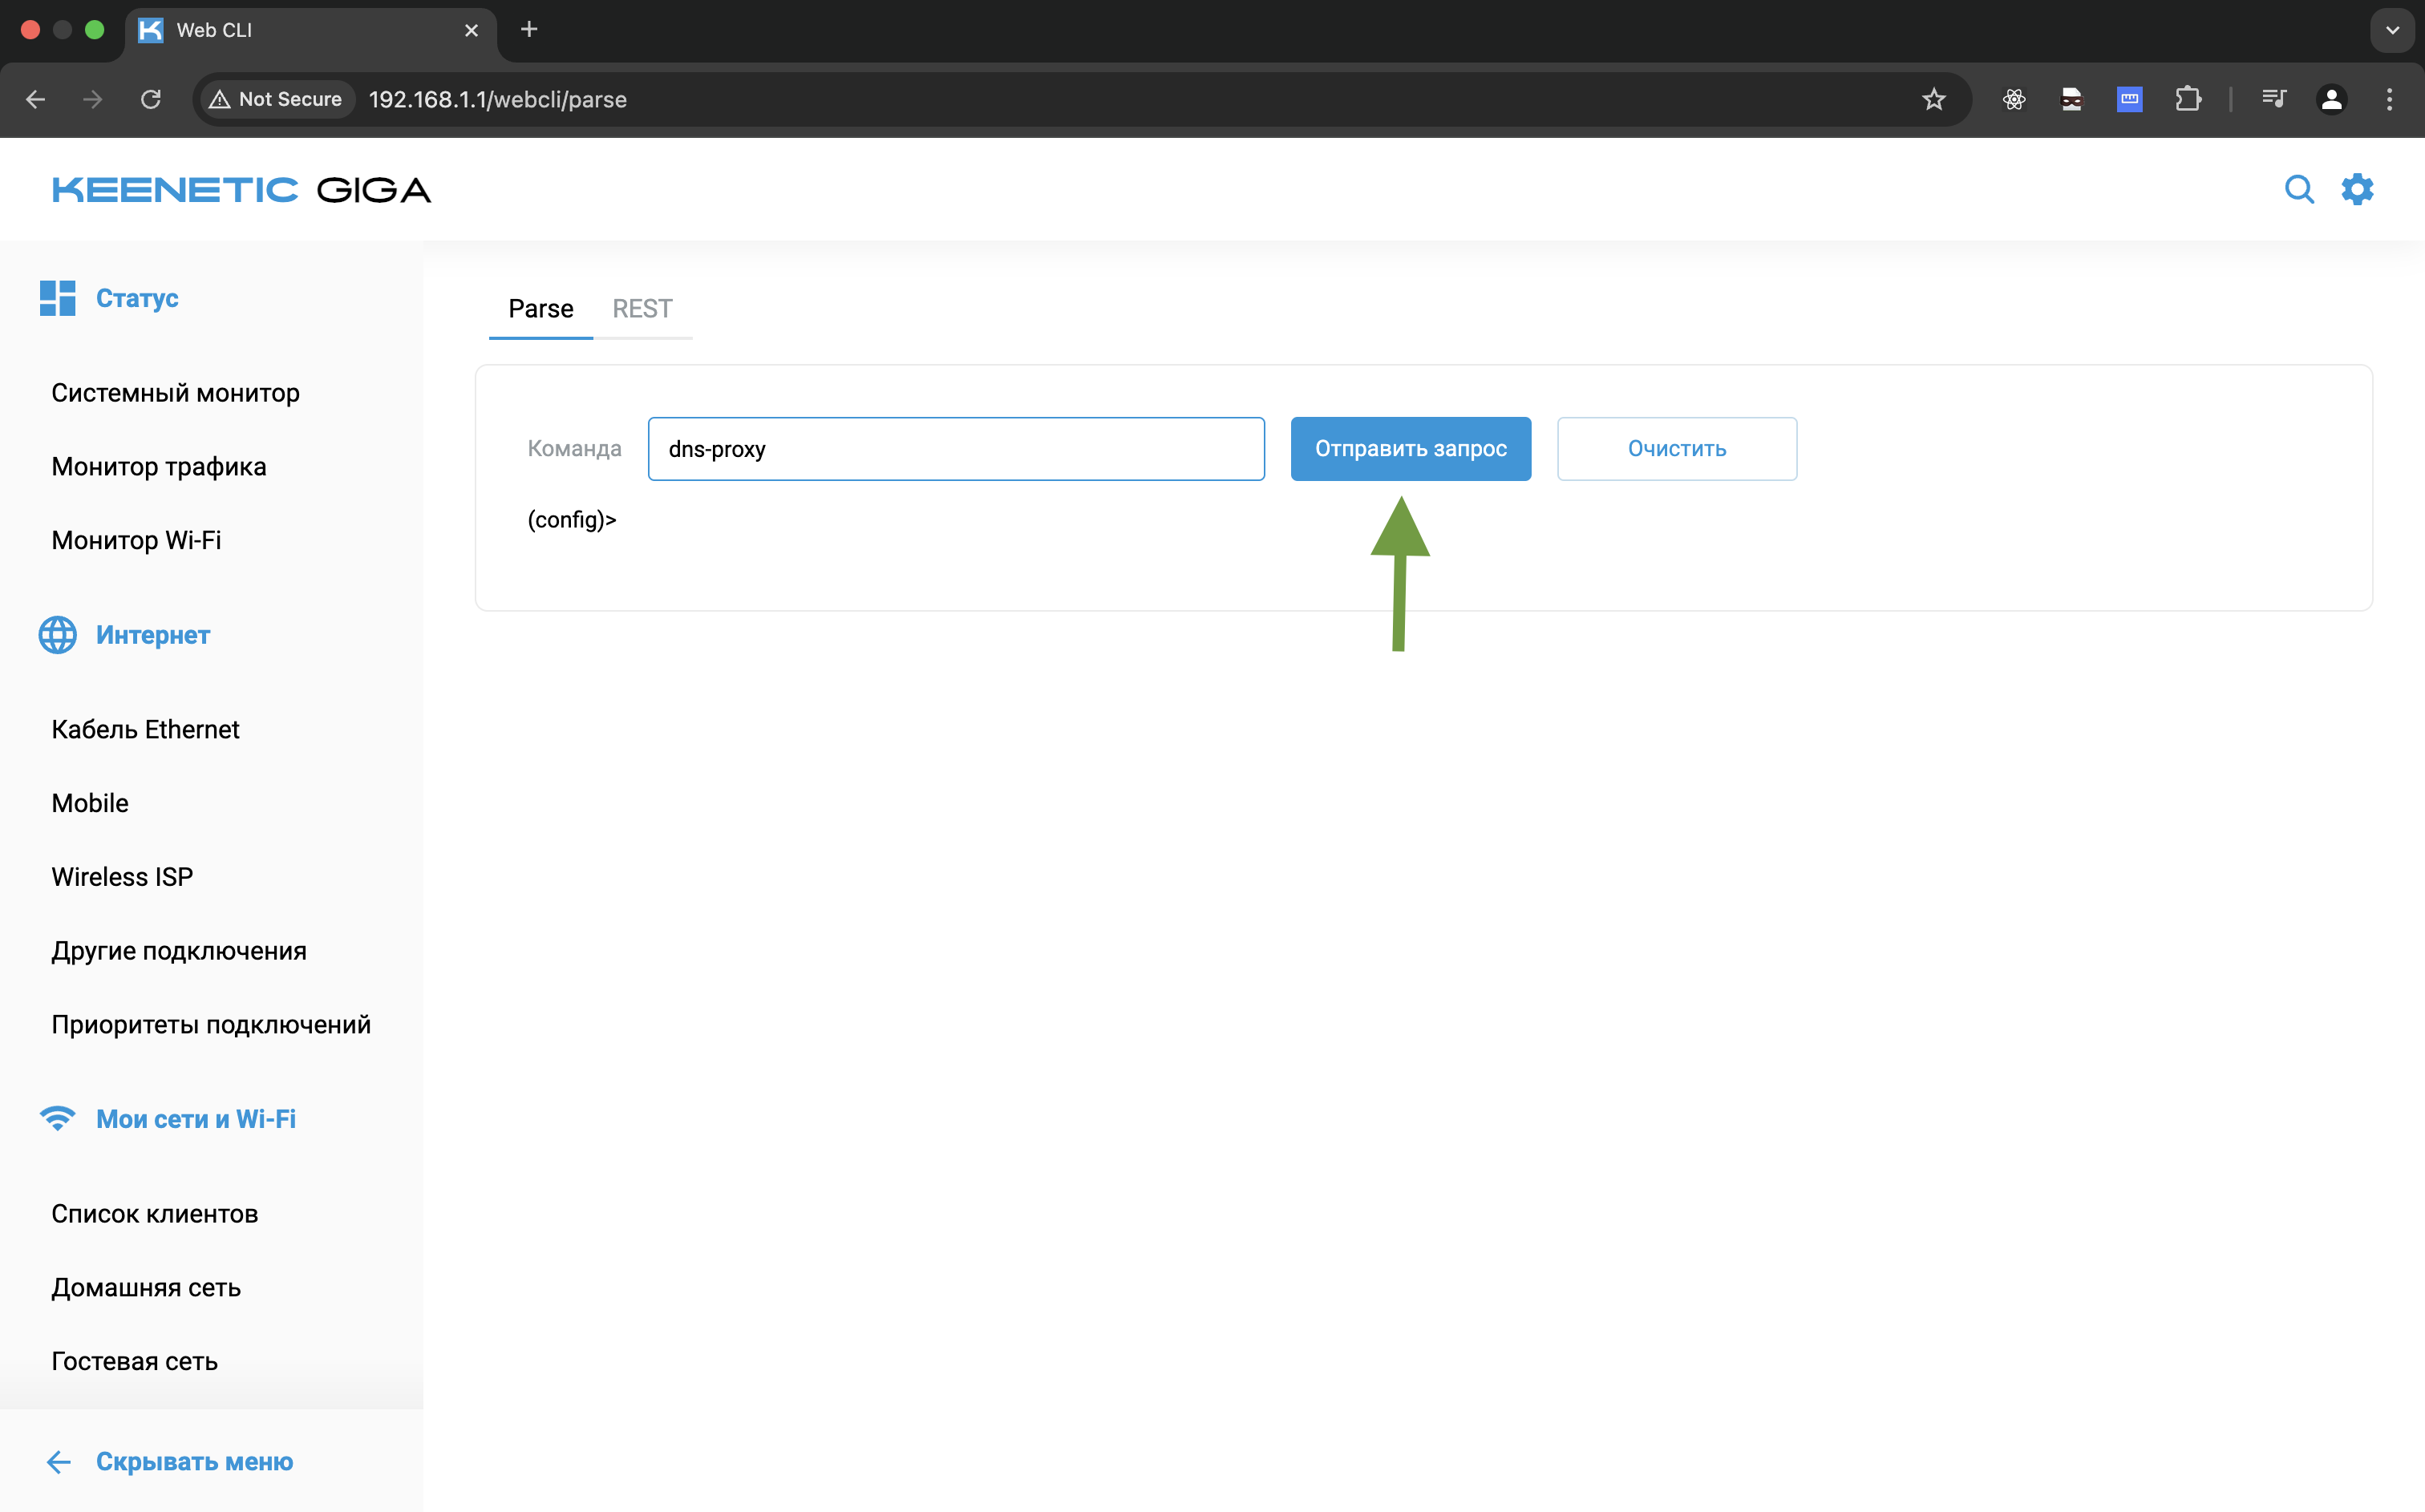The width and height of the screenshot is (2425, 1512).
Task: Select the Parse tab
Action: (540, 309)
